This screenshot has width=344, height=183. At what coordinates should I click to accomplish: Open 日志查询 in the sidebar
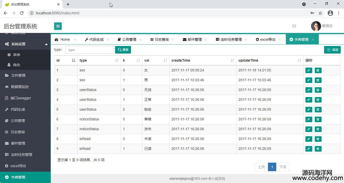click(25, 132)
